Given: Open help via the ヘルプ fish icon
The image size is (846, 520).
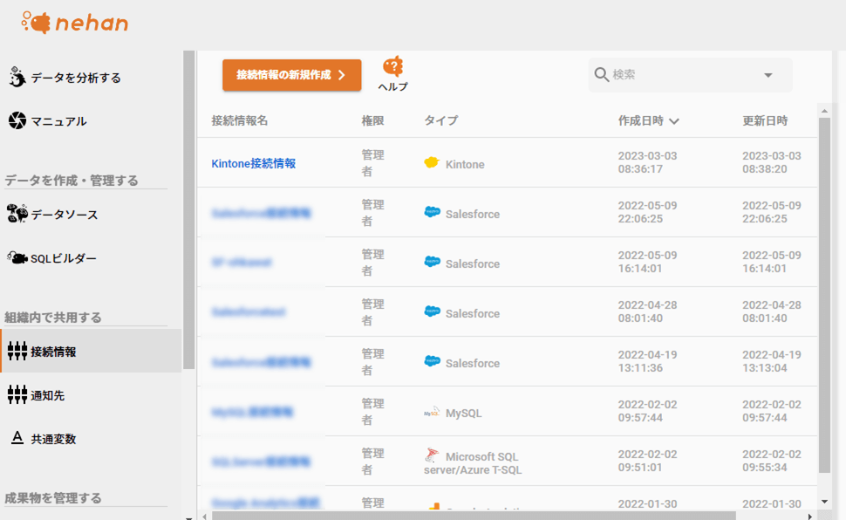Looking at the screenshot, I should (x=392, y=66).
